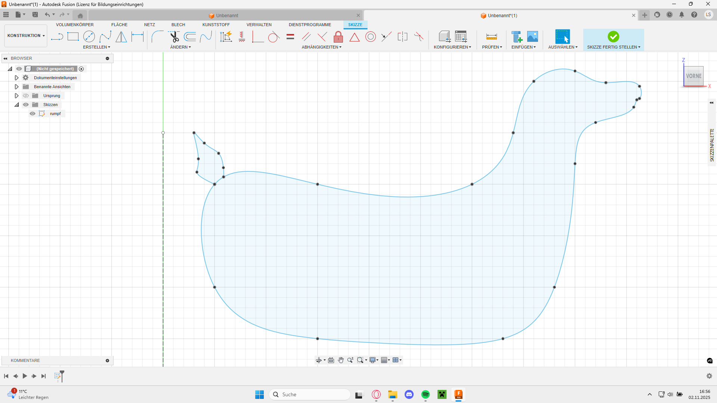Show the hidden Ursprung folder
This screenshot has width=717, height=403.
26,96
